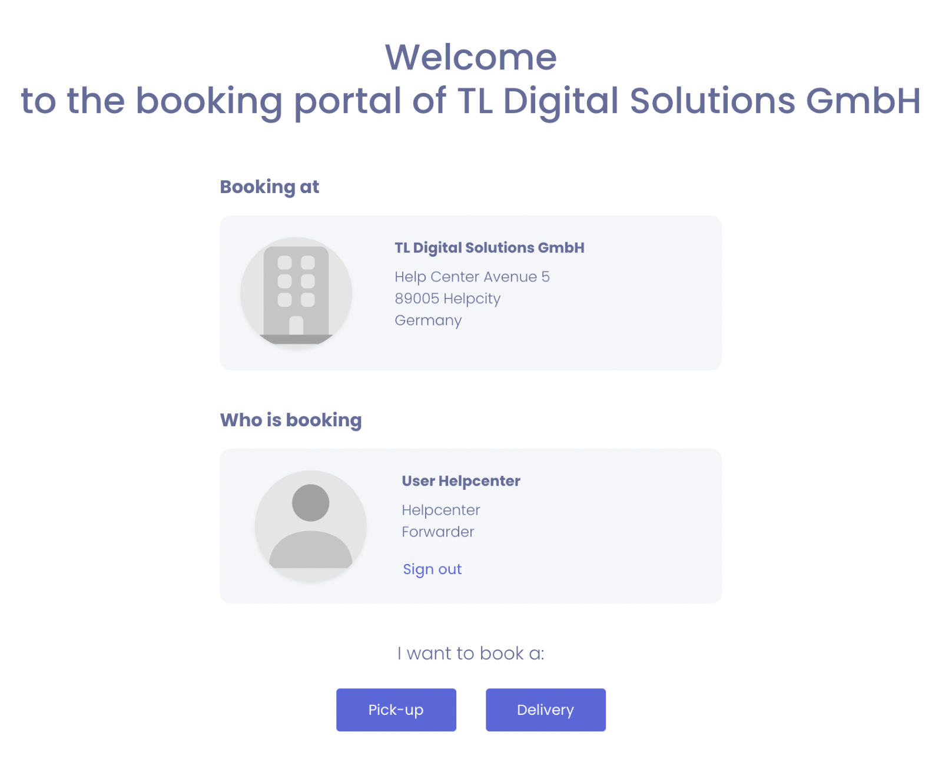Click the Forwarder role text
Viewport: 942px width, 769px height.
pos(437,532)
